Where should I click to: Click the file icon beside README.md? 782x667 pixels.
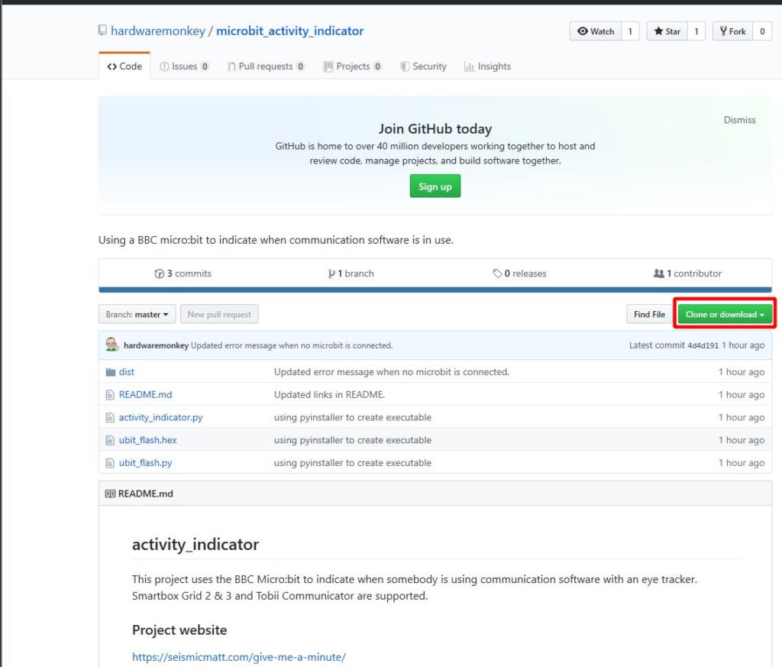109,394
